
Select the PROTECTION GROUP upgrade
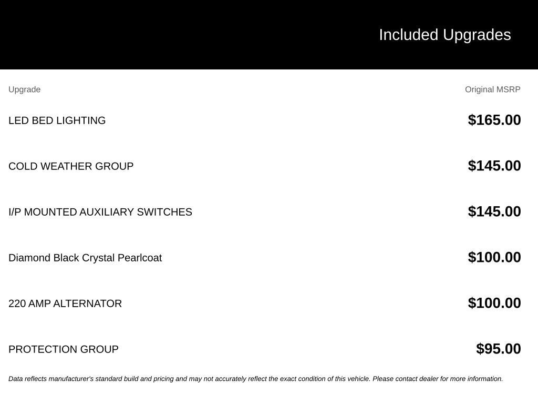pyautogui.click(x=64, y=349)
